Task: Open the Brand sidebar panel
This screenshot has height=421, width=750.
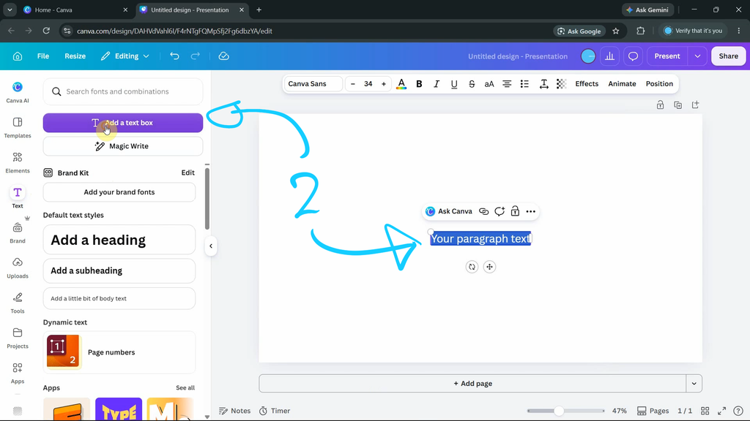Action: 18,232
